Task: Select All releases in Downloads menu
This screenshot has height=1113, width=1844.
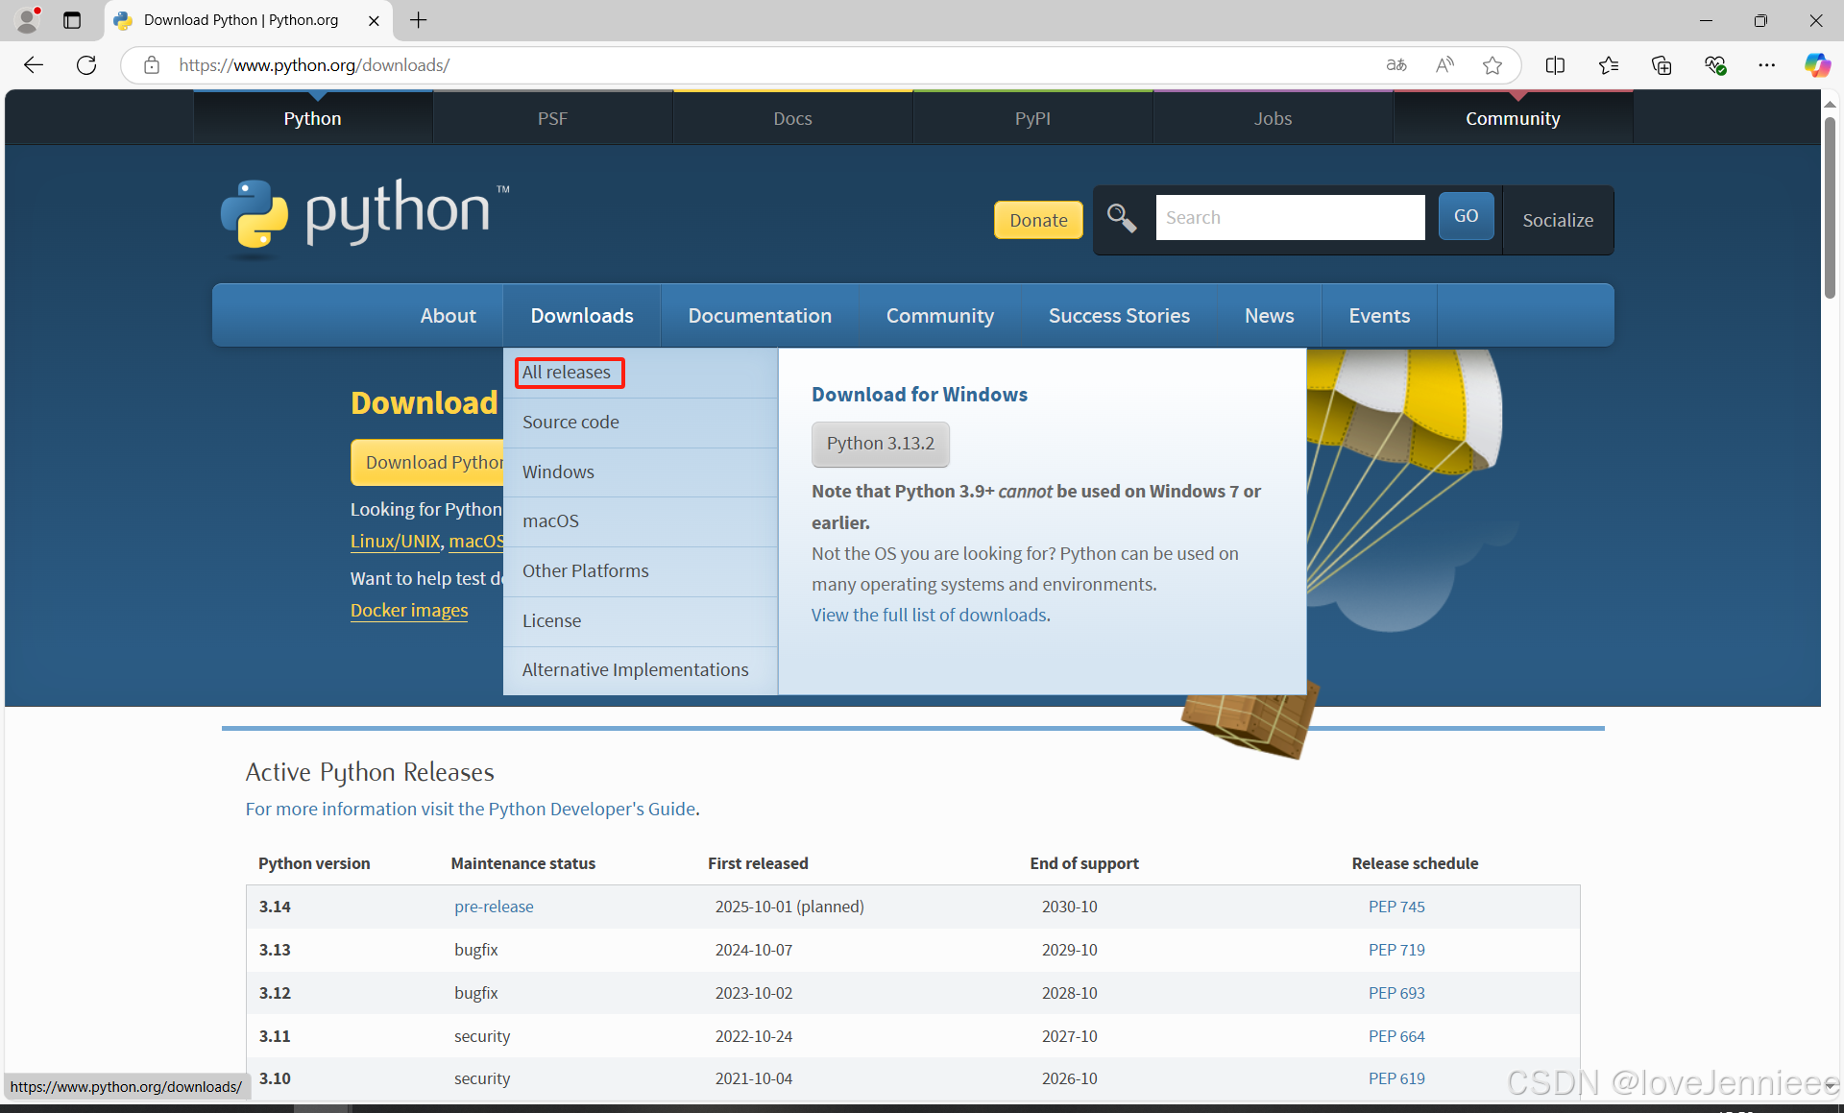Action: tap(567, 373)
